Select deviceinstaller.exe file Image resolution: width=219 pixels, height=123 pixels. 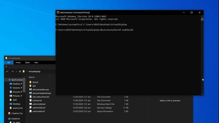coord(41,90)
